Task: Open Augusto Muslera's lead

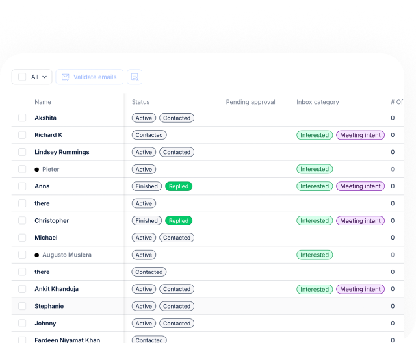Action: click(x=67, y=255)
